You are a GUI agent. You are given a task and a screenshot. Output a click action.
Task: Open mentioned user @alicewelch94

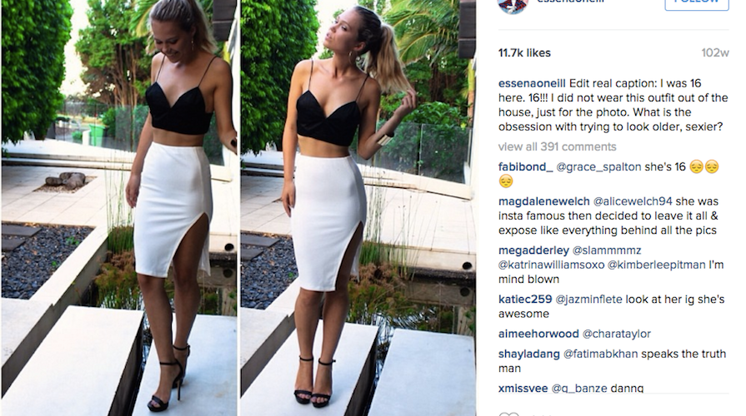click(633, 201)
